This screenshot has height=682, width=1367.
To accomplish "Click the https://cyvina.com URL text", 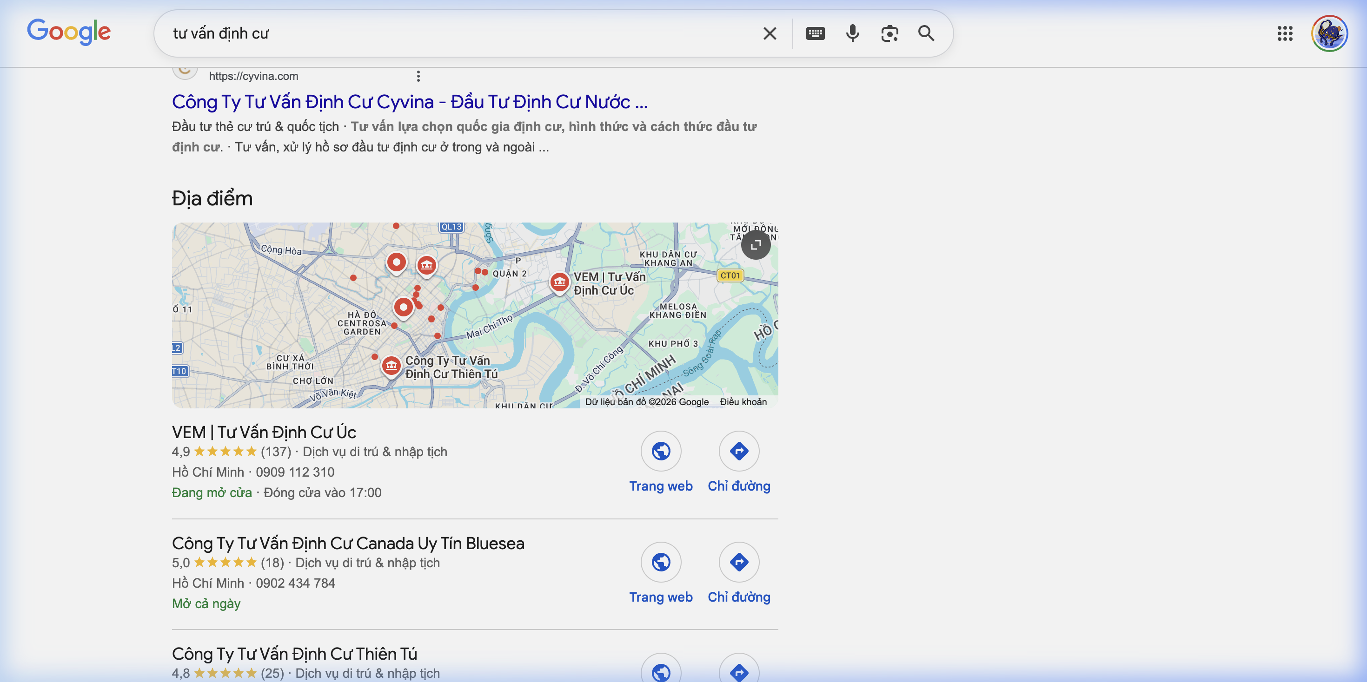I will 254,76.
